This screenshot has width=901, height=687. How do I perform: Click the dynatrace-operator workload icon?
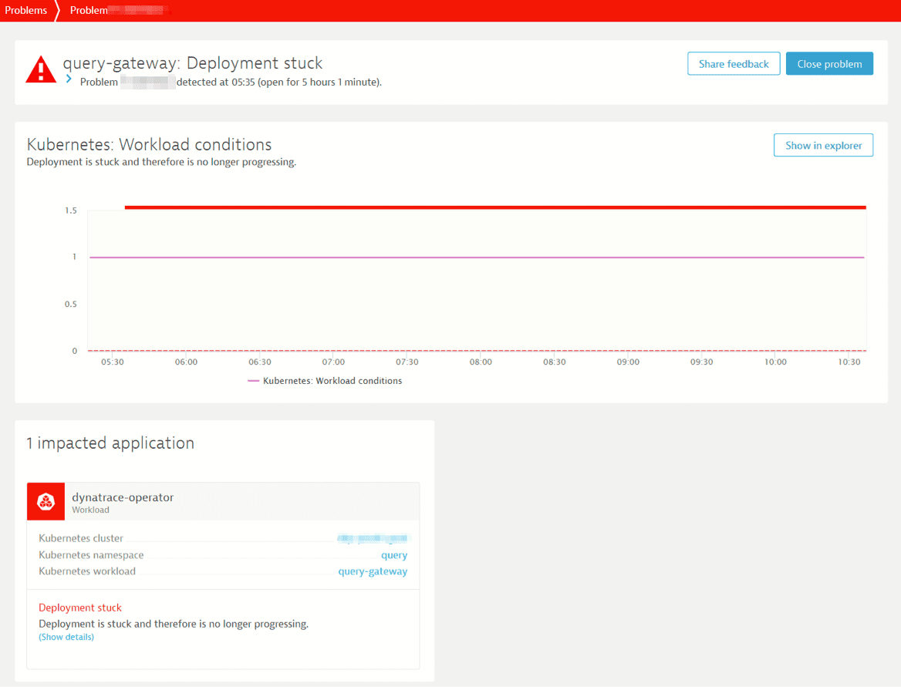tap(46, 501)
